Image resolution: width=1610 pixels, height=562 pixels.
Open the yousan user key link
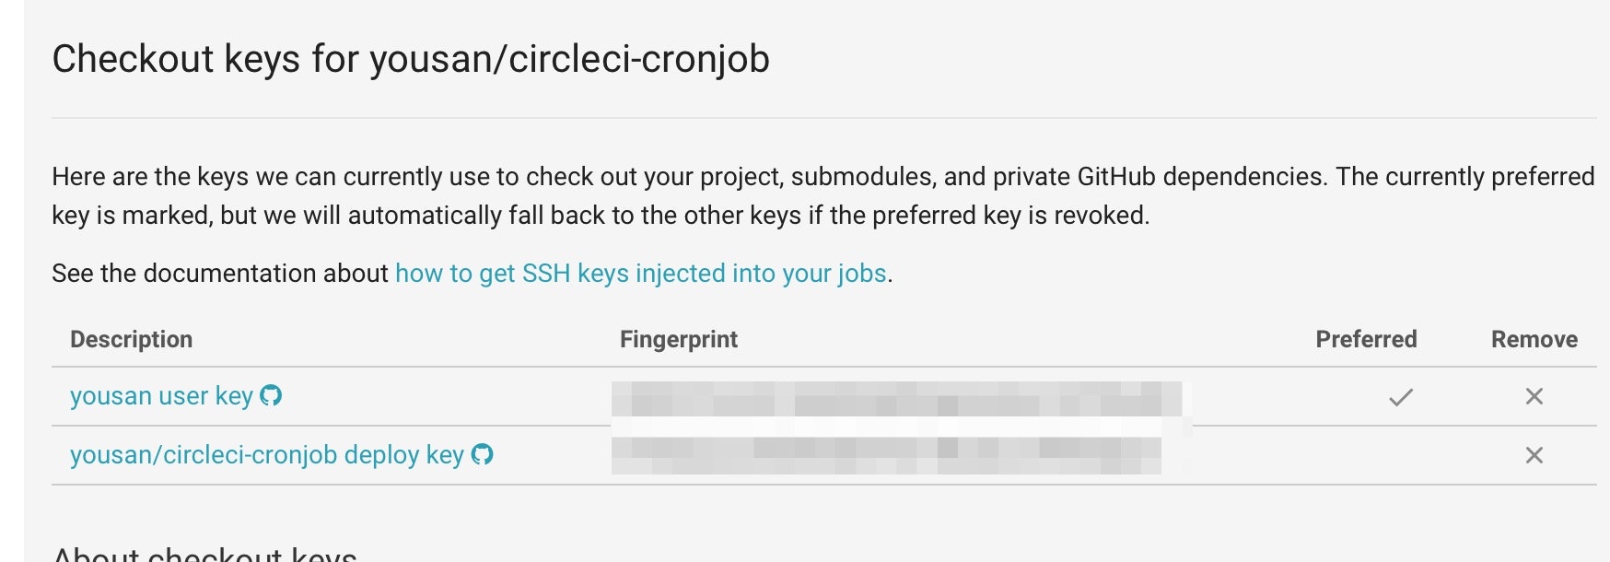[161, 396]
